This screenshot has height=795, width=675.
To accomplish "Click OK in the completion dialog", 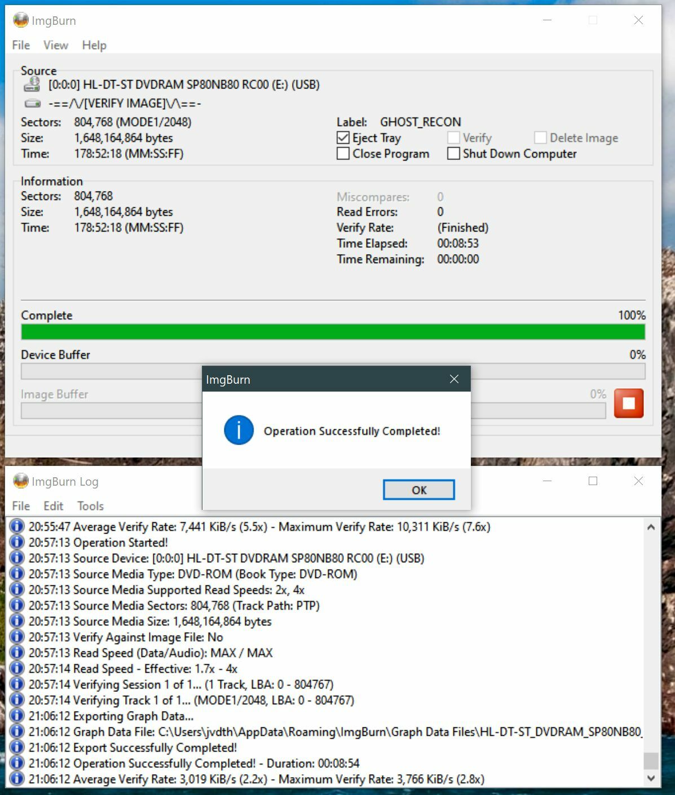I will coord(419,490).
